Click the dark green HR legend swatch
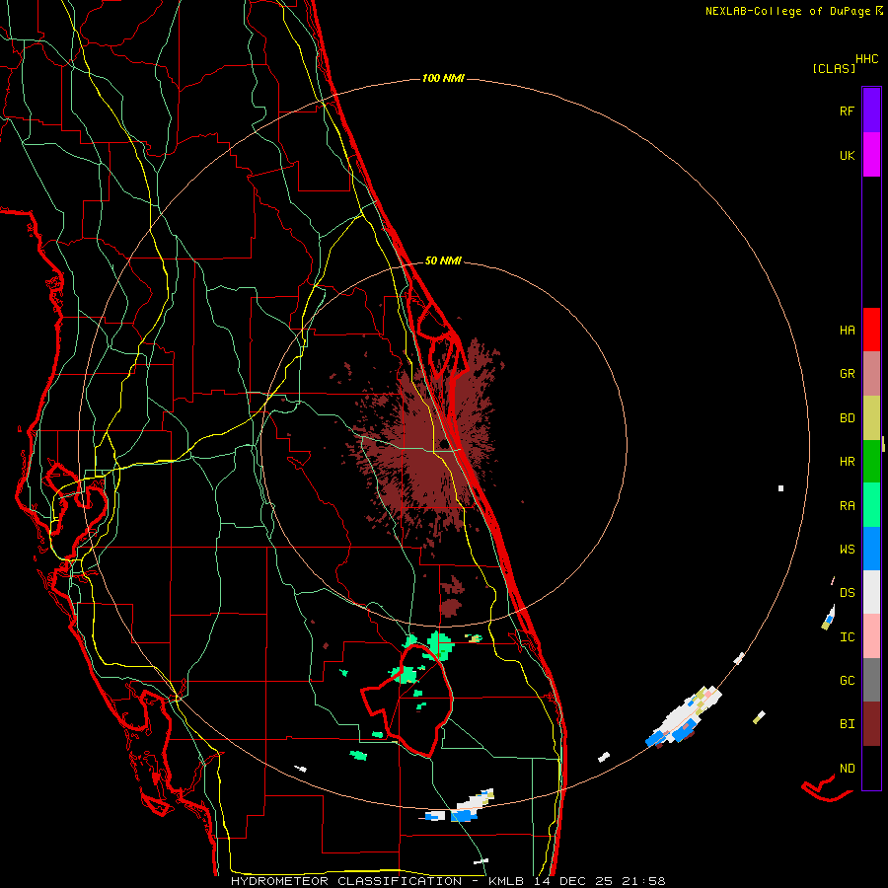Screen dimensions: 888x888 (871, 462)
